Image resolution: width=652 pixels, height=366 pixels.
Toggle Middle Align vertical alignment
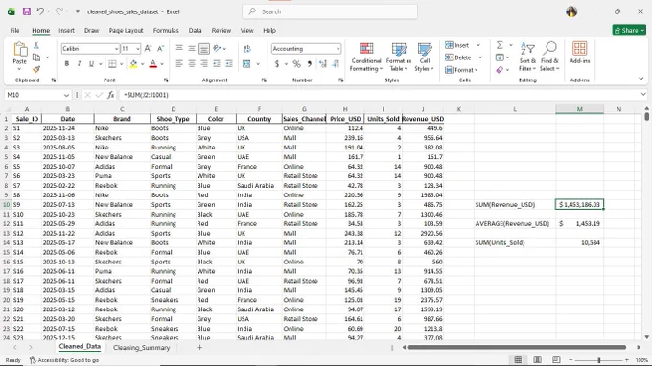click(192, 49)
